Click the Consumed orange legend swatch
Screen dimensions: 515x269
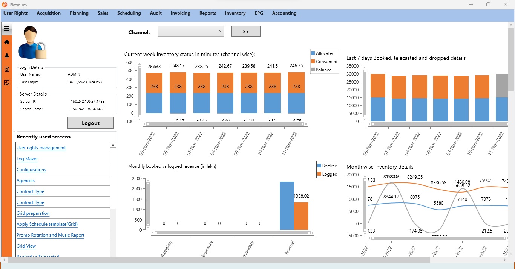(313, 62)
